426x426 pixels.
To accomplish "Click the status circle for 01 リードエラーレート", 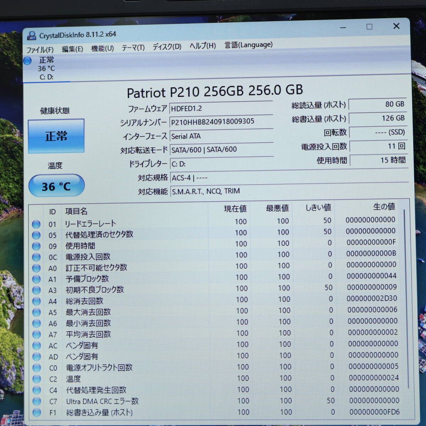I will 36,224.
